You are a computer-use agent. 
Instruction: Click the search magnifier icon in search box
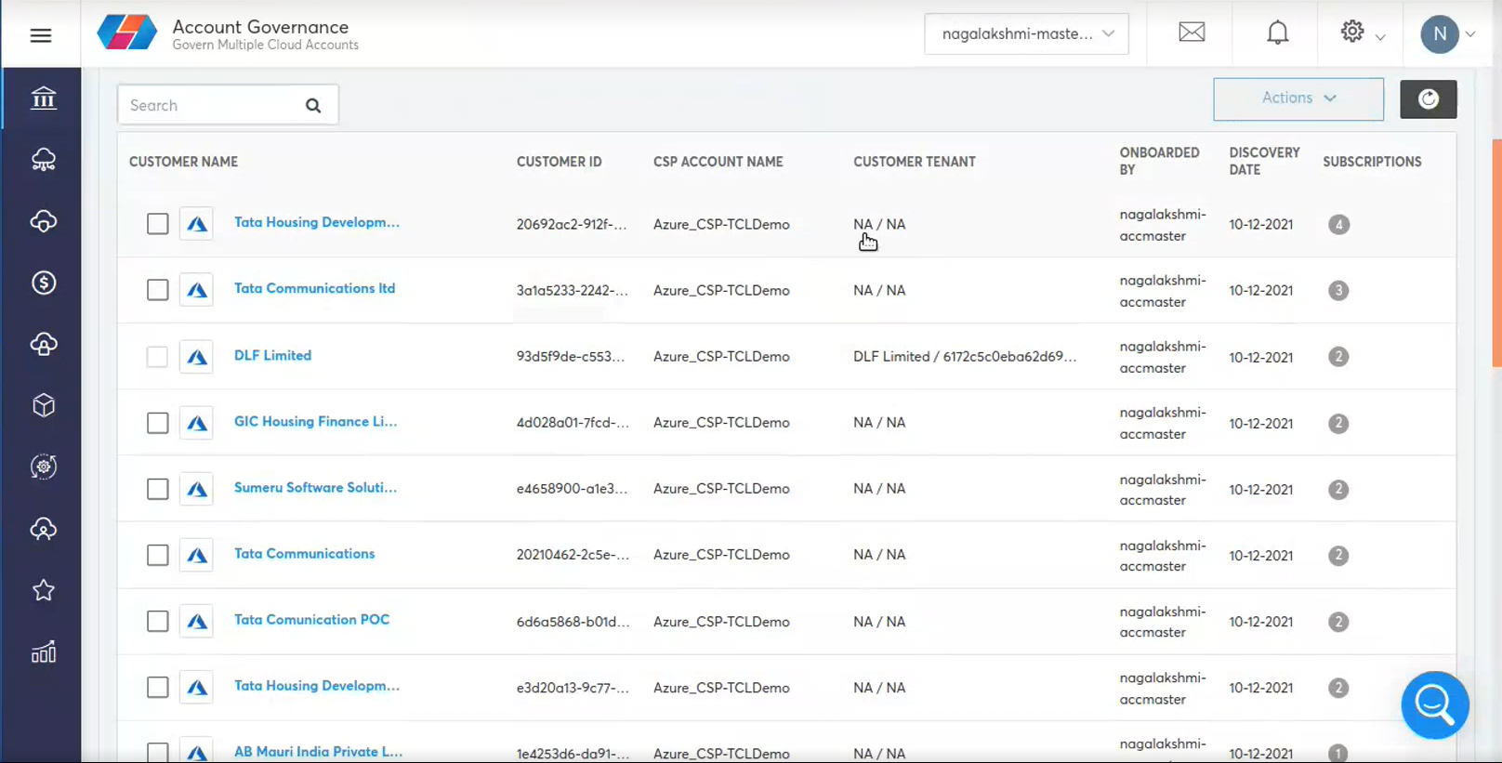313,106
